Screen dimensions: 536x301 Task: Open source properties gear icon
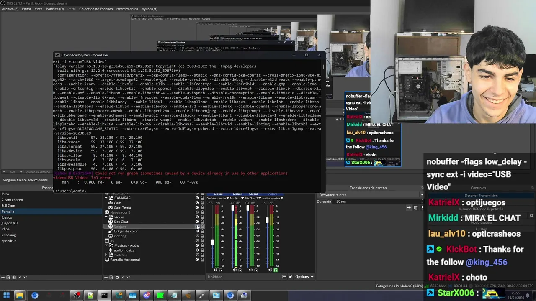pos(117,277)
